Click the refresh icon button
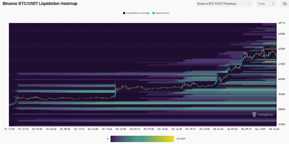Screen dimensions: 289x144 (285, 4)
